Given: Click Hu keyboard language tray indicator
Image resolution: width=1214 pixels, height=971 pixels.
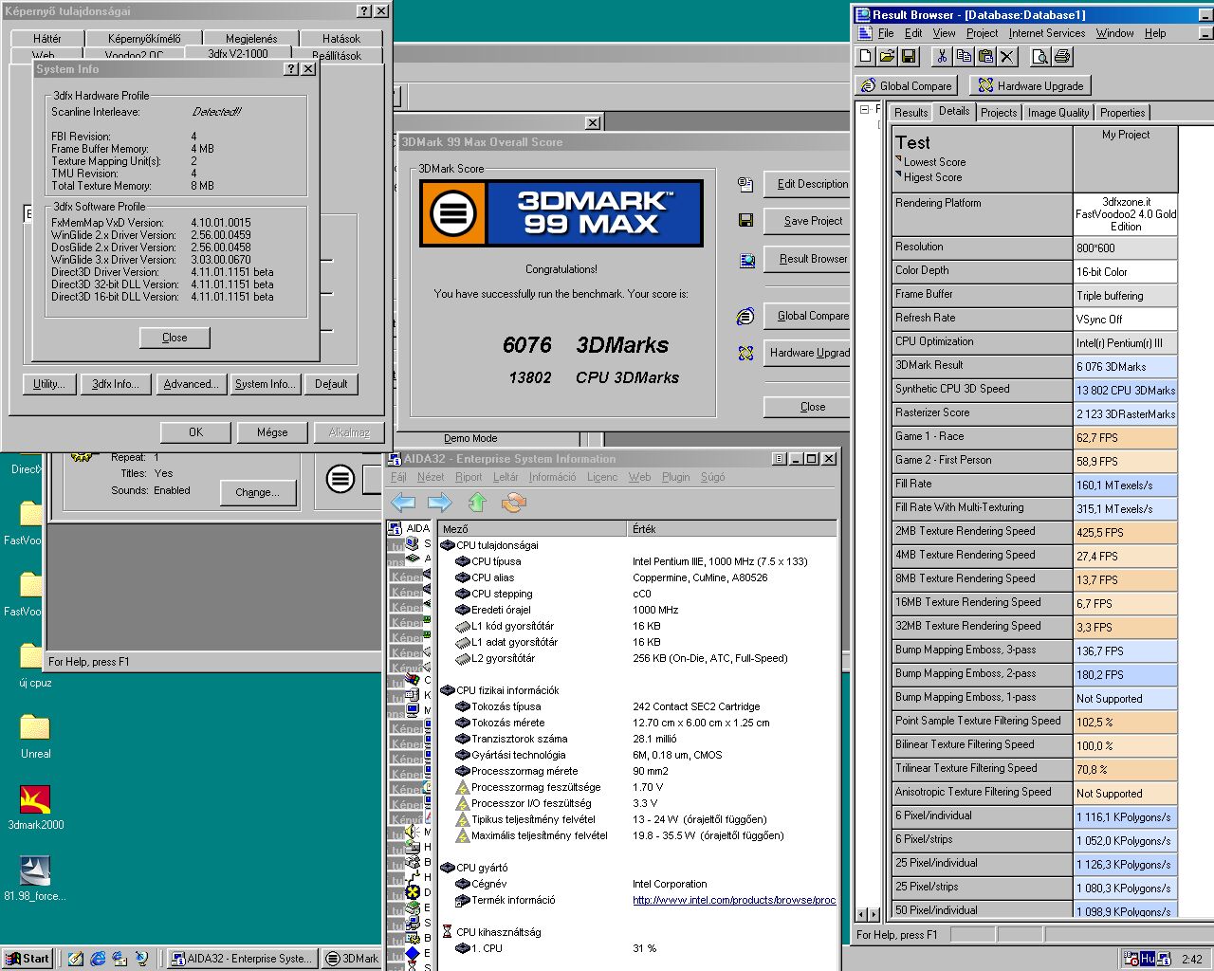Looking at the screenshot, I should coord(1148,959).
